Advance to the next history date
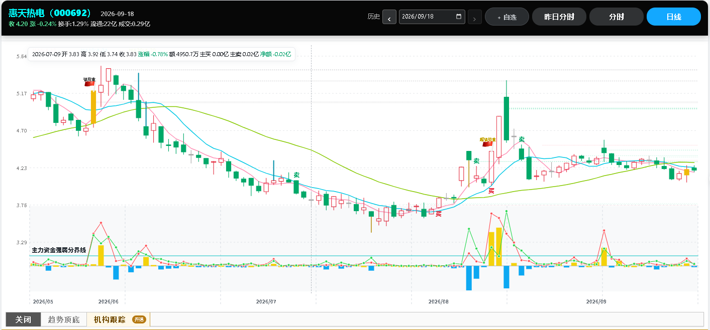This screenshot has height=330, width=710. (475, 17)
